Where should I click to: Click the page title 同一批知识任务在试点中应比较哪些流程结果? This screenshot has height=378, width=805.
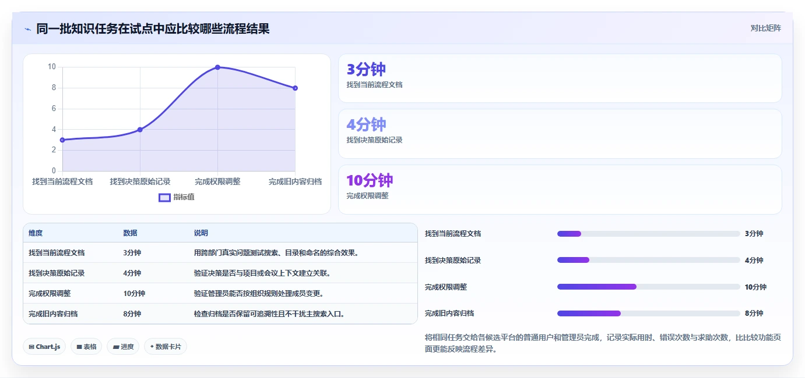pyautogui.click(x=153, y=29)
